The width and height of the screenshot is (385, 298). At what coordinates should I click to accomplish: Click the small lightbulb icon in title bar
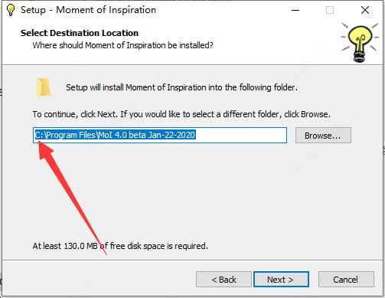pyautogui.click(x=11, y=10)
